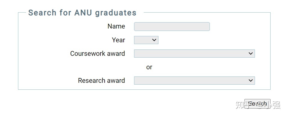Open the Year dropdown
The width and height of the screenshot is (288, 117).
pos(146,40)
